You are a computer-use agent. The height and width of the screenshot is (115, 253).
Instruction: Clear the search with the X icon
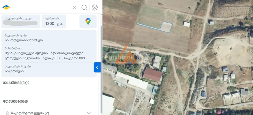(74, 8)
